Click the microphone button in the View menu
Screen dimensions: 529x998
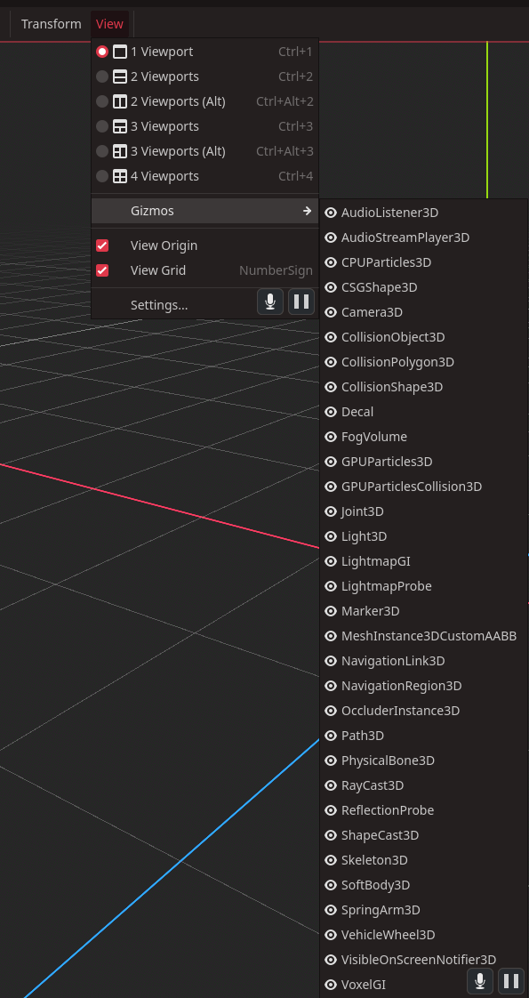pyautogui.click(x=270, y=302)
